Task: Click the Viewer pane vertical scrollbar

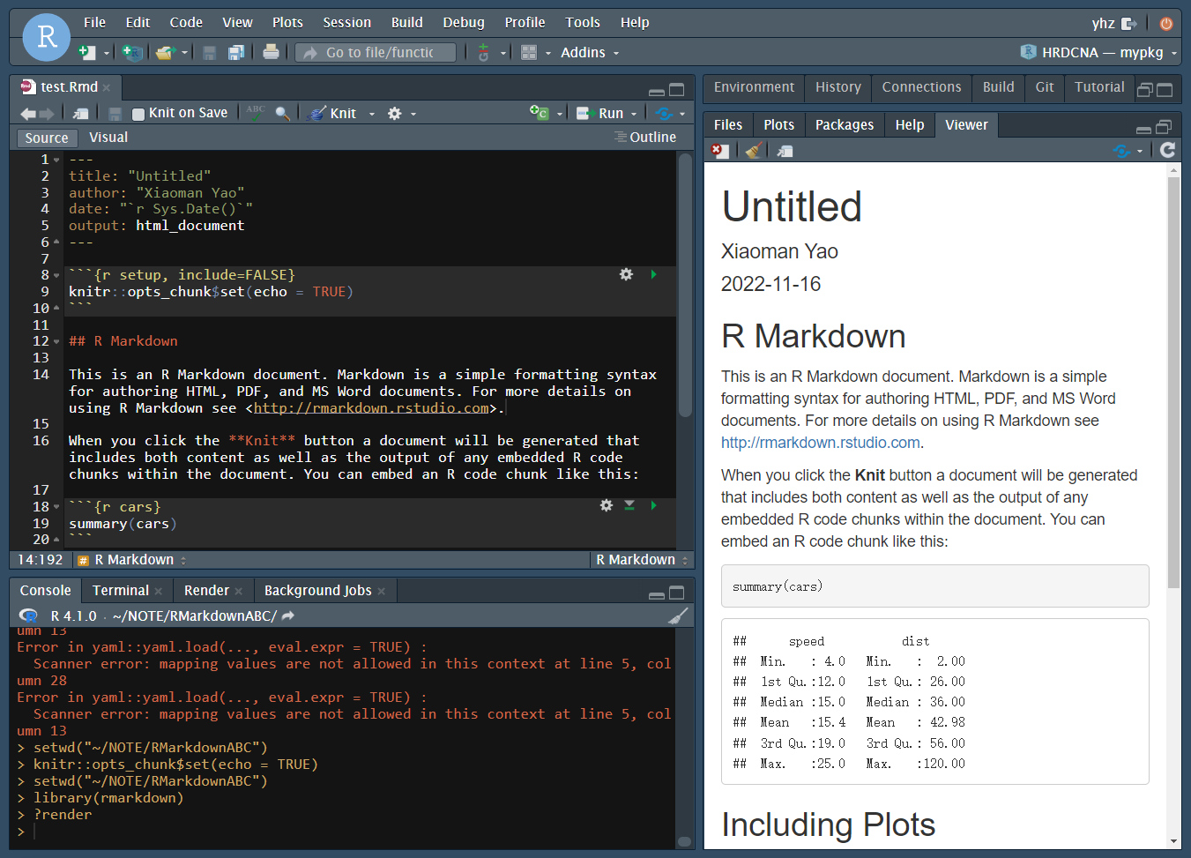Action: click(1173, 383)
